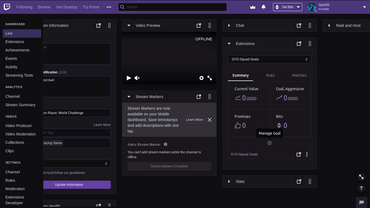Pop out the GYO Squad Goals extension
Screen dimensions: 370x208
click(299, 154)
